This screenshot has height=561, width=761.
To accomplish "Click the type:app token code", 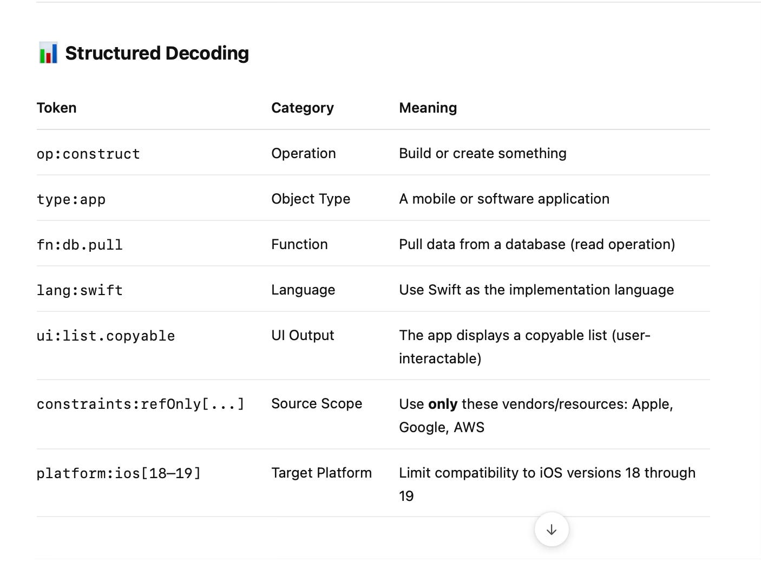I will pos(71,199).
